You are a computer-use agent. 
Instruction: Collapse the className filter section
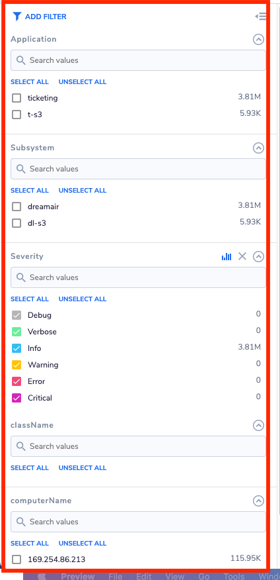259,425
